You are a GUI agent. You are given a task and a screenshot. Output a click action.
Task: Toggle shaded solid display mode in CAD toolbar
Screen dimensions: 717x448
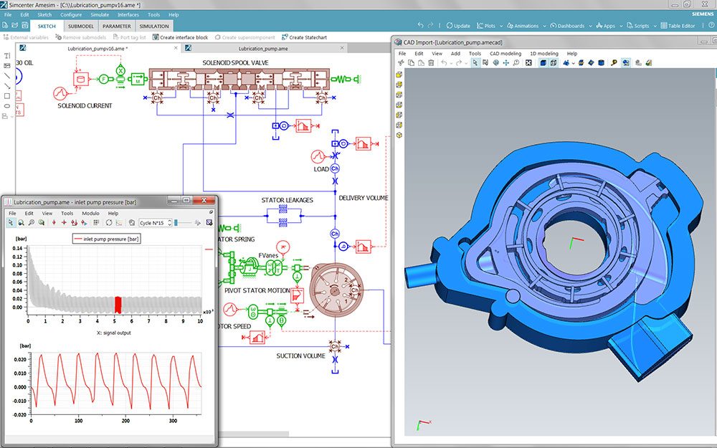click(x=543, y=63)
